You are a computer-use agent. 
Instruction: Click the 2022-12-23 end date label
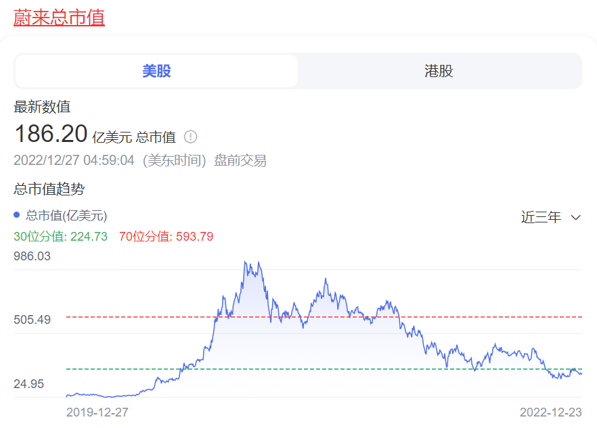(550, 412)
